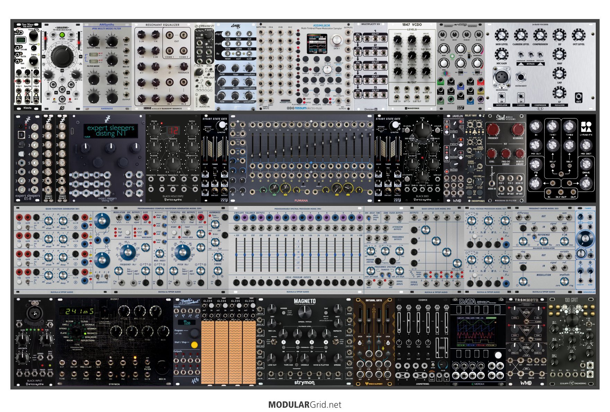This screenshot has width=610, height=412.
Task: Flip the CAB FILTER toggle on BigSky
Action: [x=147, y=362]
